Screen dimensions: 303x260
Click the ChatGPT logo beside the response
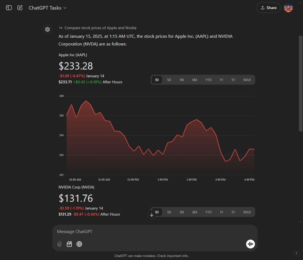48,29
